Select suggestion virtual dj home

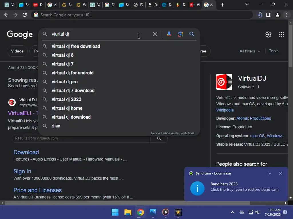click(119, 108)
